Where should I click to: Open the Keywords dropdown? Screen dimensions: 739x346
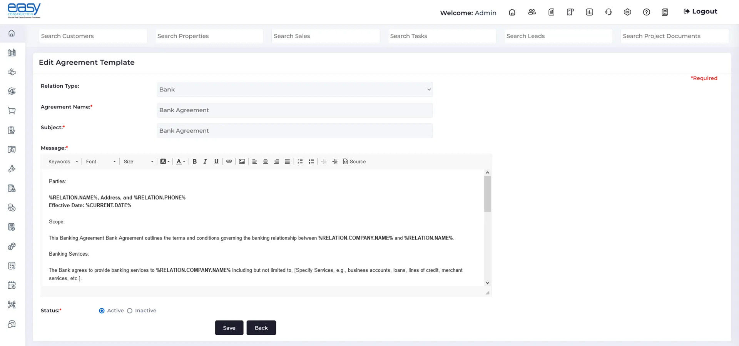click(x=63, y=161)
